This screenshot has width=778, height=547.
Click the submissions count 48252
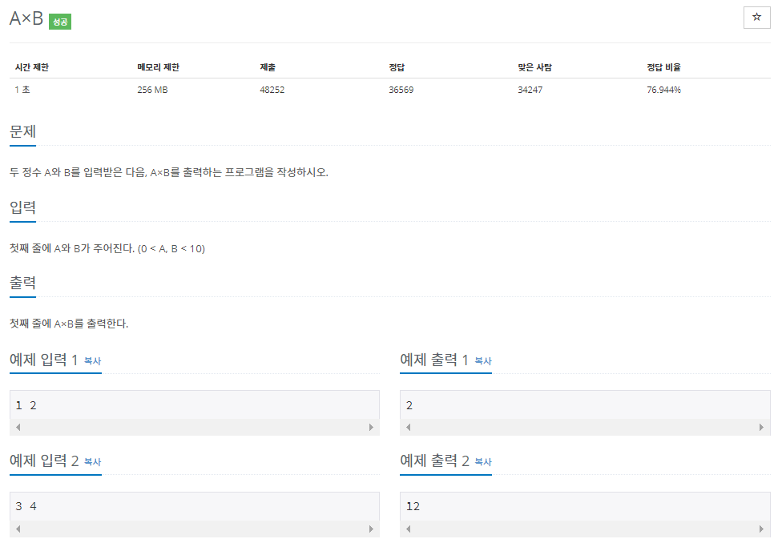click(x=272, y=90)
